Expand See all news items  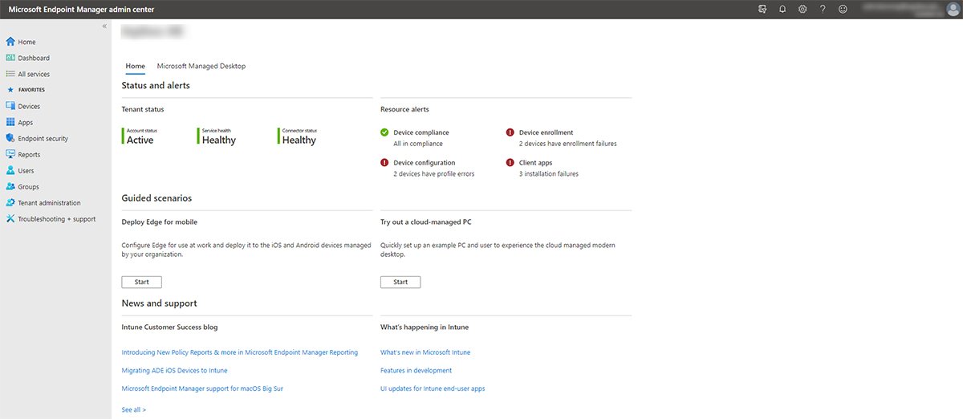[x=134, y=409]
